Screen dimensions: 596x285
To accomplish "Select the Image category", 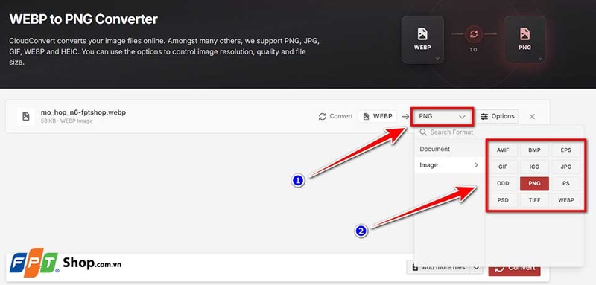I will pyautogui.click(x=449, y=165).
